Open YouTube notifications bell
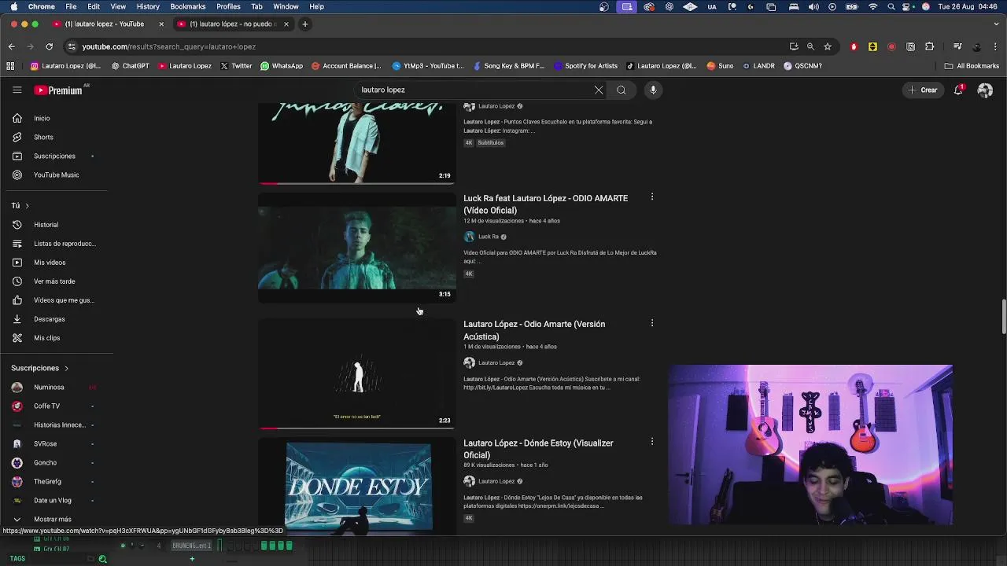Image resolution: width=1007 pixels, height=566 pixels. (958, 90)
